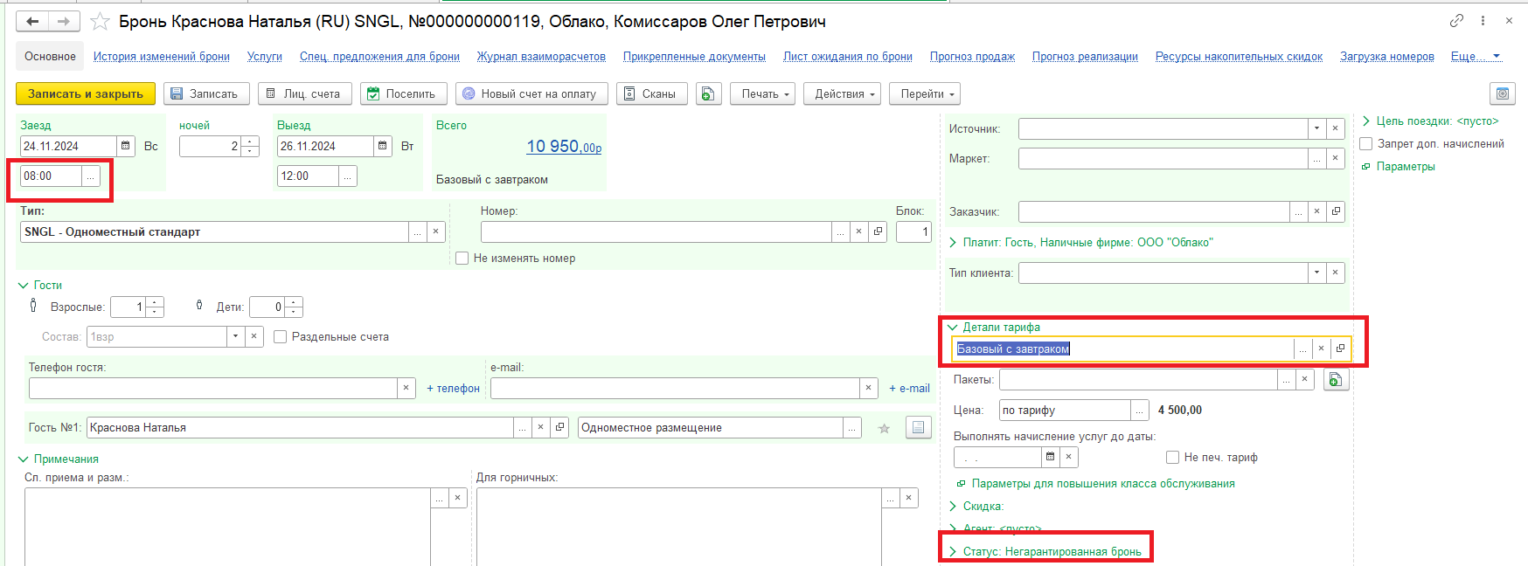Image resolution: width=1528 pixels, height=566 pixels.
Task: Increase number of nights with up arrow
Action: point(250,141)
